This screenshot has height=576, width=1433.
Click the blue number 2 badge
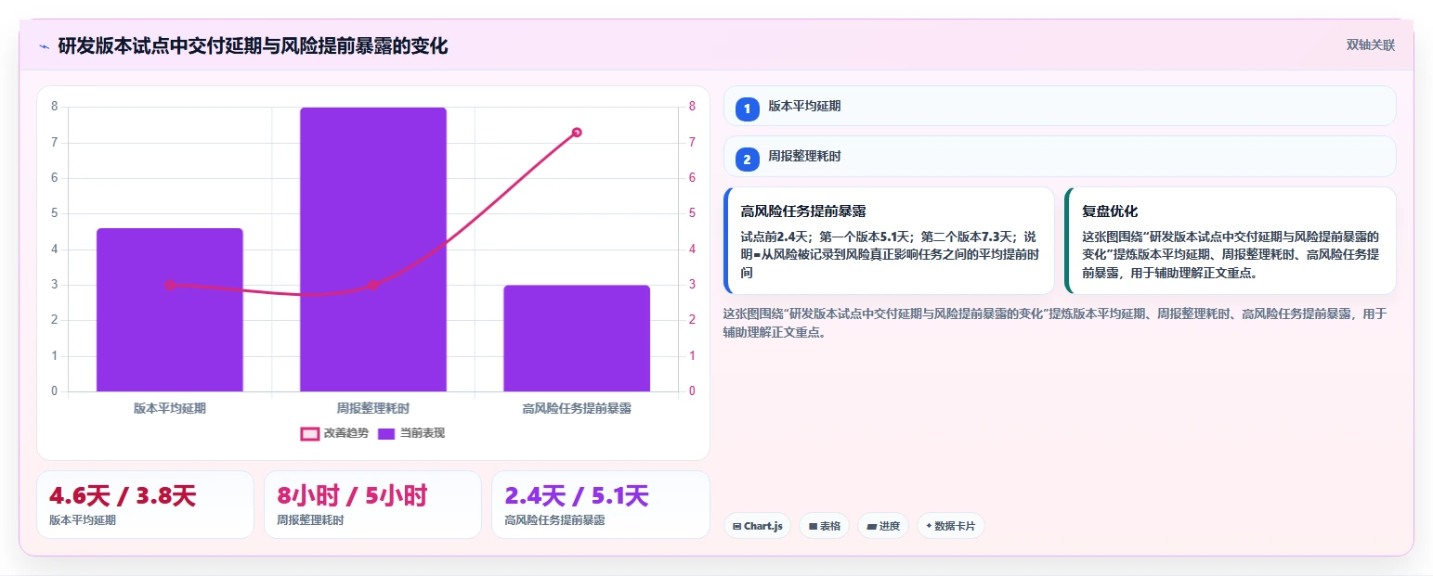(x=747, y=160)
